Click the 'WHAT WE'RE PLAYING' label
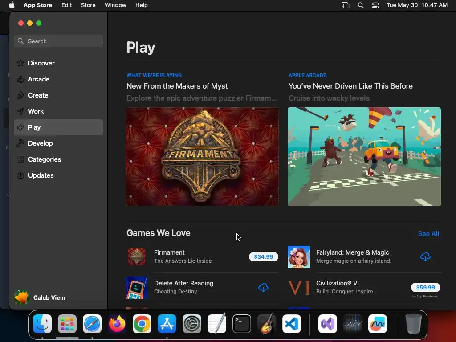The image size is (456, 342). pyautogui.click(x=154, y=75)
